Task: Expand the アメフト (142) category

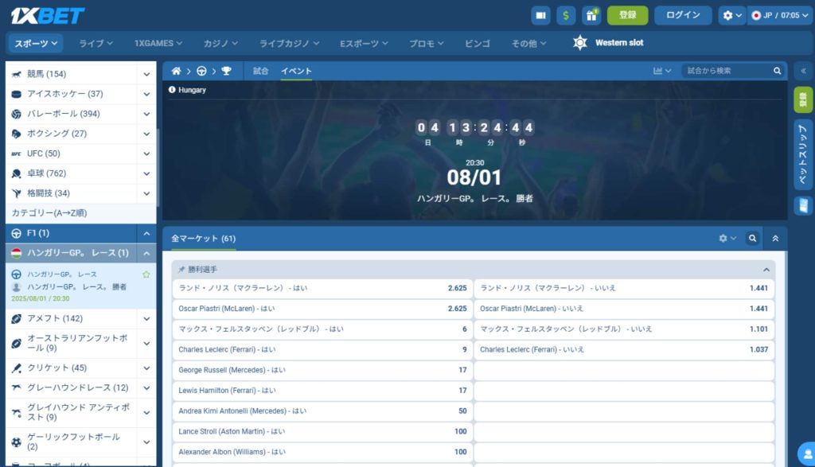Action: pyautogui.click(x=146, y=319)
